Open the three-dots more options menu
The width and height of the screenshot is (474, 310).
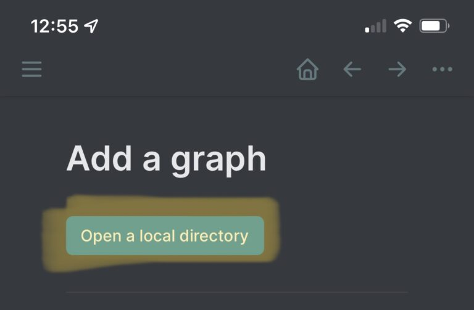443,69
